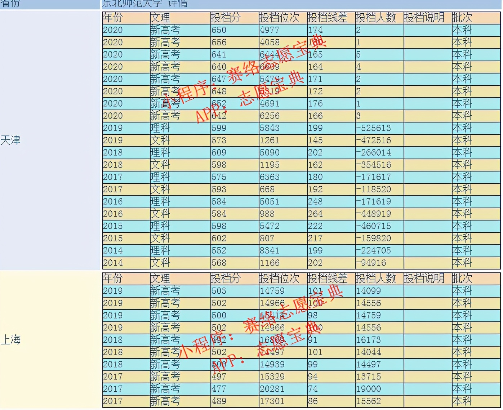Select the line difference cell 166

click(x=331, y=116)
